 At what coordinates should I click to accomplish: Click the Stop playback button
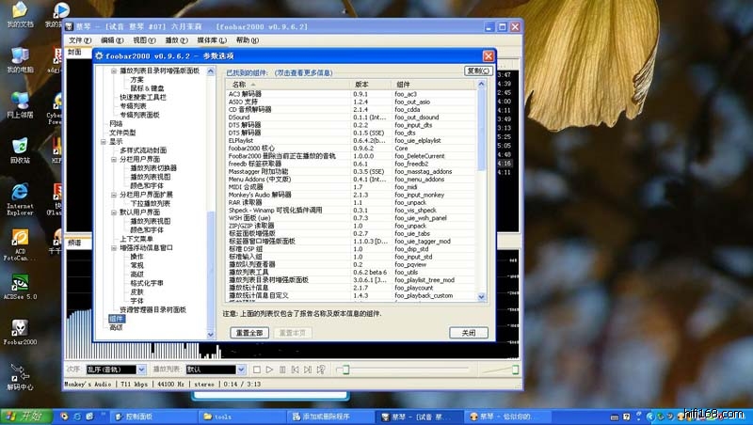click(257, 370)
